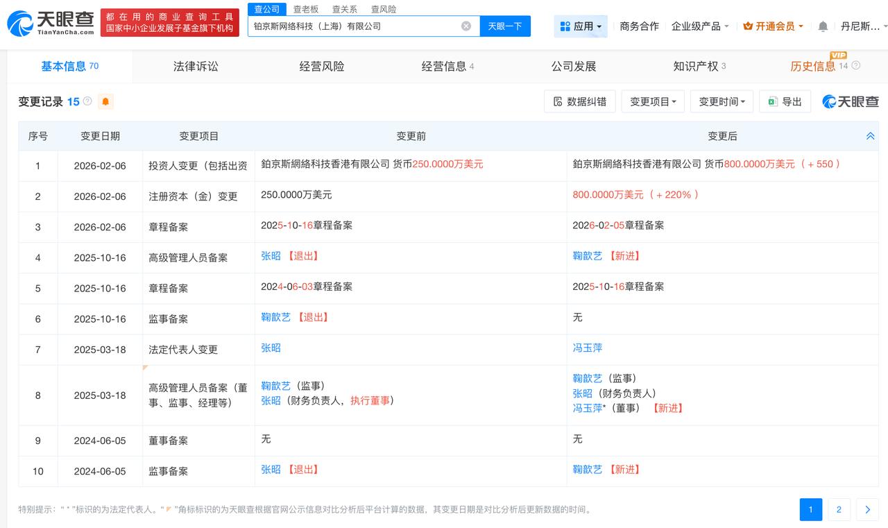Viewport: 888px width, 528px height.
Task: Go to the next page arrow
Action: pos(867,510)
